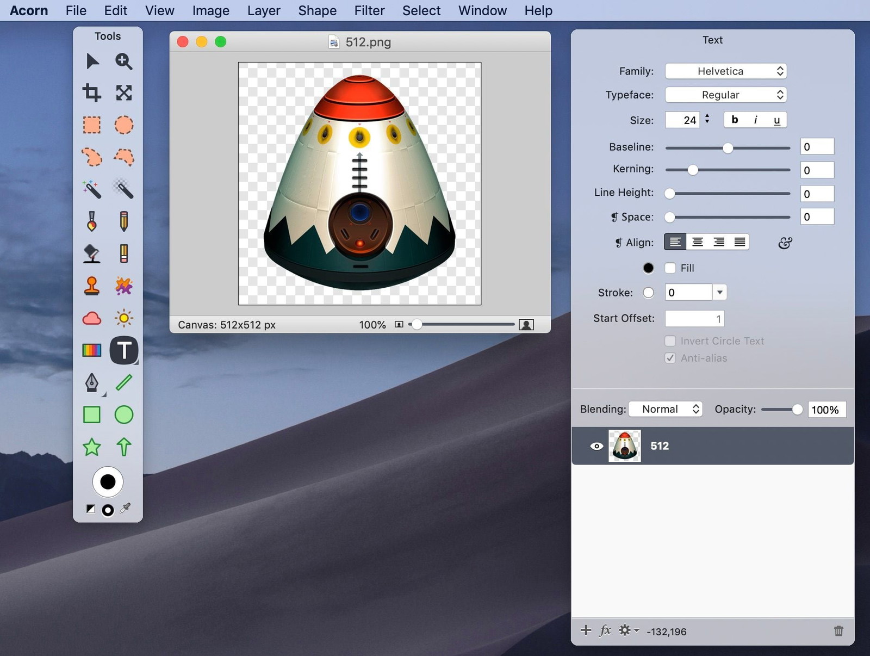The width and height of the screenshot is (870, 656).
Task: Add a new layer with plus icon
Action: [586, 630]
